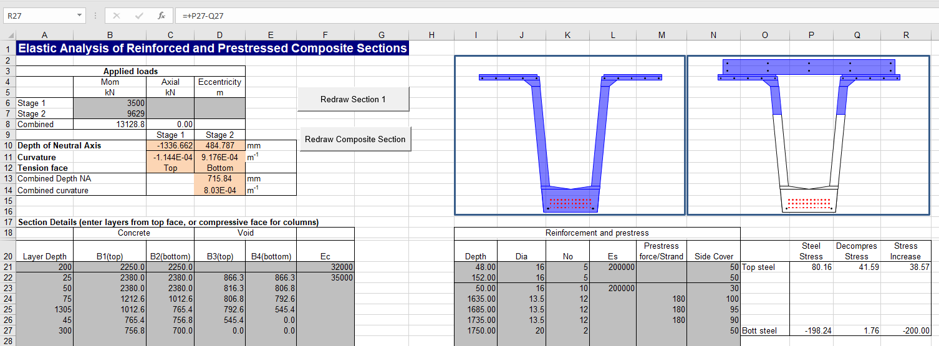
Task: Select the Ec cell with value 32000
Action: tap(325, 267)
